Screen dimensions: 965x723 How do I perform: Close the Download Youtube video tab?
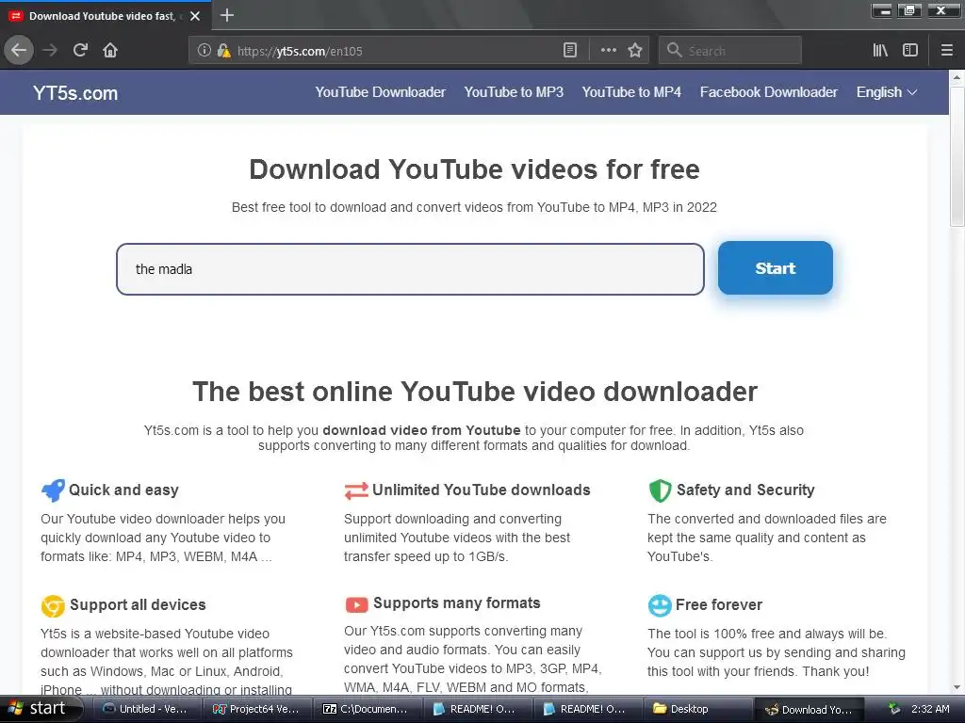195,16
